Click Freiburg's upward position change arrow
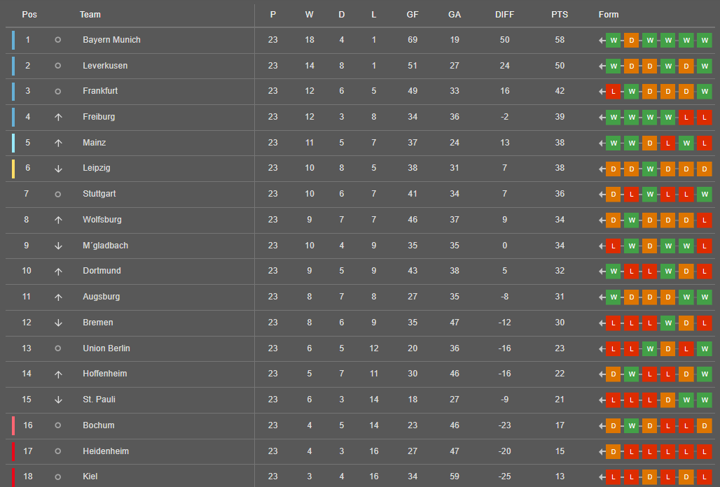The width and height of the screenshot is (720, 487). pyautogui.click(x=58, y=117)
